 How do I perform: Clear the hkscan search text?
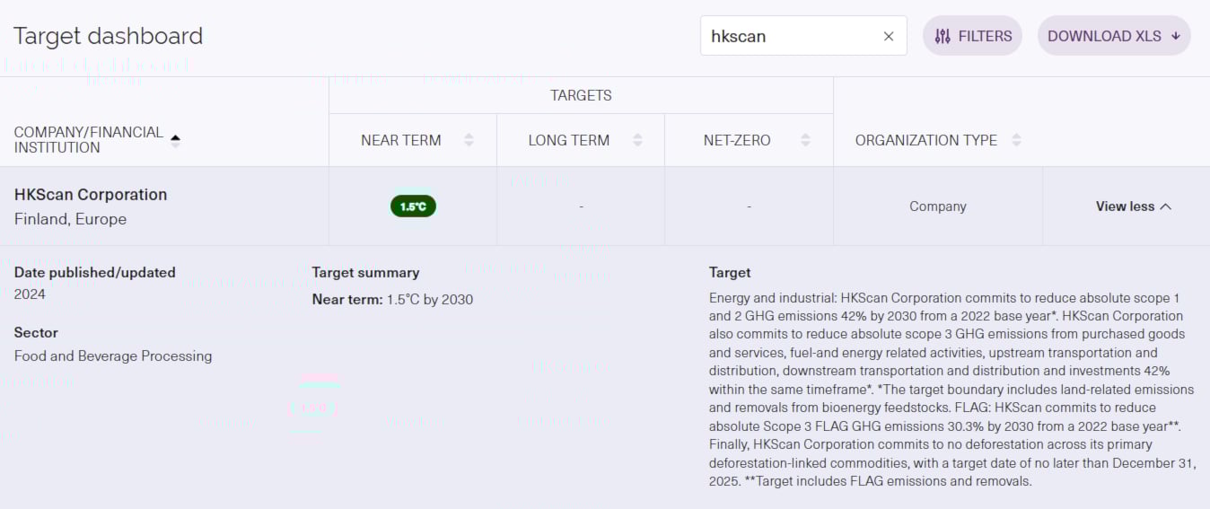(888, 36)
